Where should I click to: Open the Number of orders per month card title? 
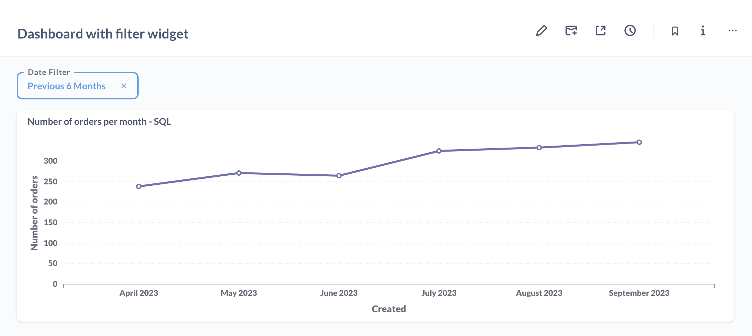coord(99,121)
